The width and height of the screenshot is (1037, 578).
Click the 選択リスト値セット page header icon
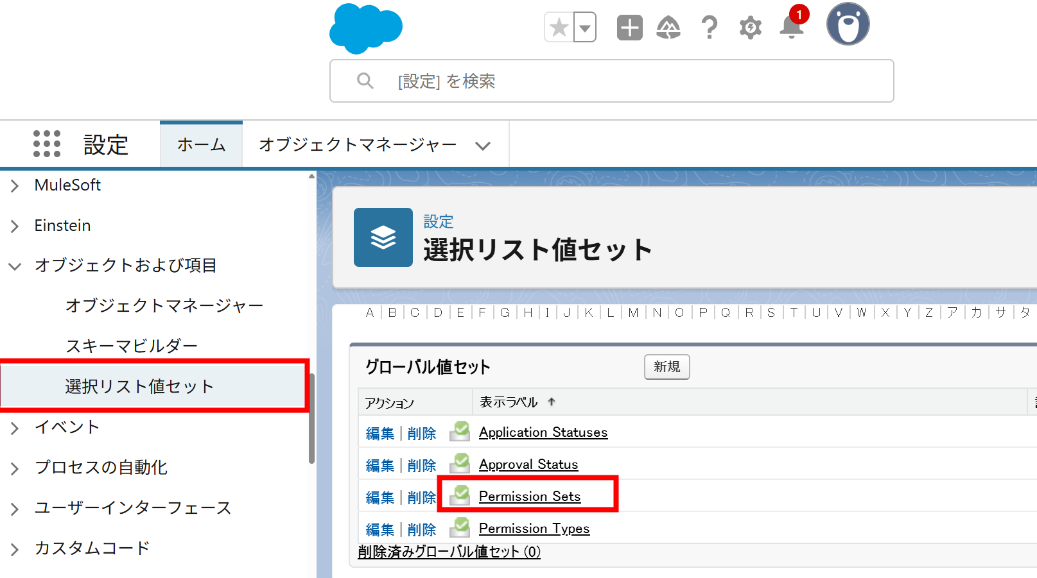[383, 237]
